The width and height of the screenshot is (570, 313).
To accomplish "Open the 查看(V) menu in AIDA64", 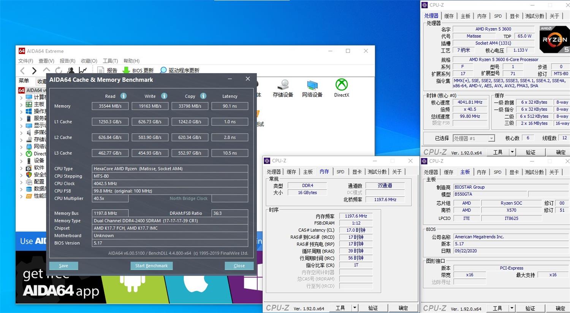I will pos(46,61).
